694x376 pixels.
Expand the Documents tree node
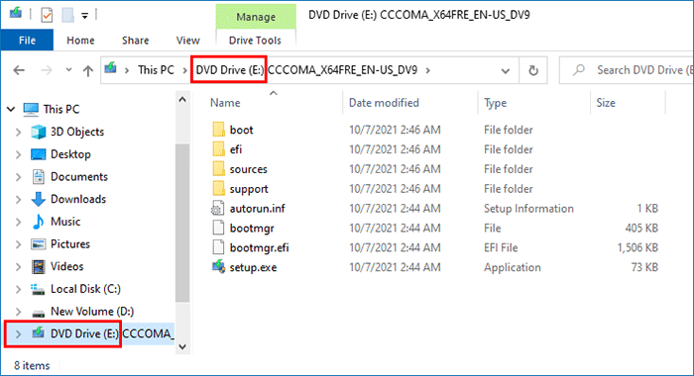[x=18, y=177]
